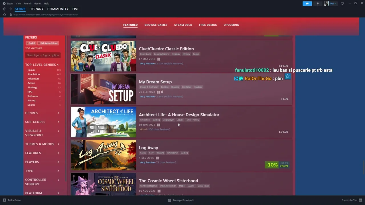Expand the Players filter section
Screen dimensions: 365x205
[x=42, y=162]
